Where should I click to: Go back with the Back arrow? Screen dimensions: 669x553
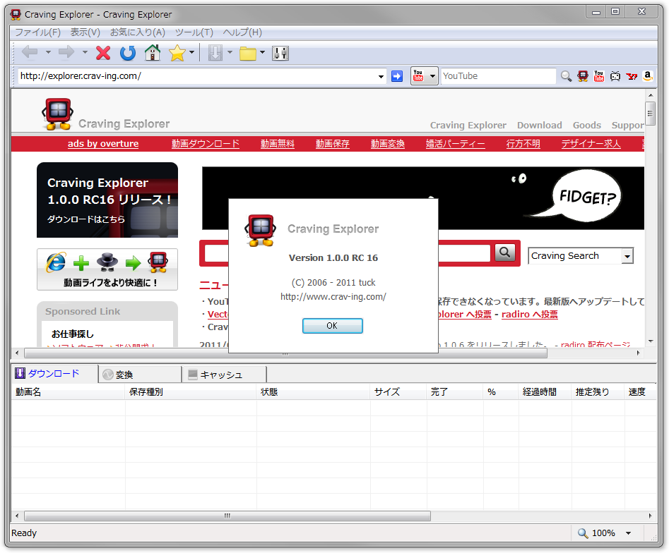30,52
